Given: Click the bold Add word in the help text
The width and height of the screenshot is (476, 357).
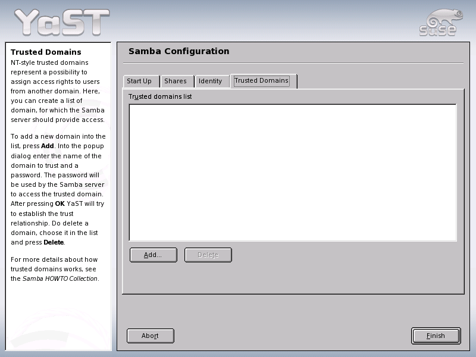Looking at the screenshot, I should (x=48, y=146).
